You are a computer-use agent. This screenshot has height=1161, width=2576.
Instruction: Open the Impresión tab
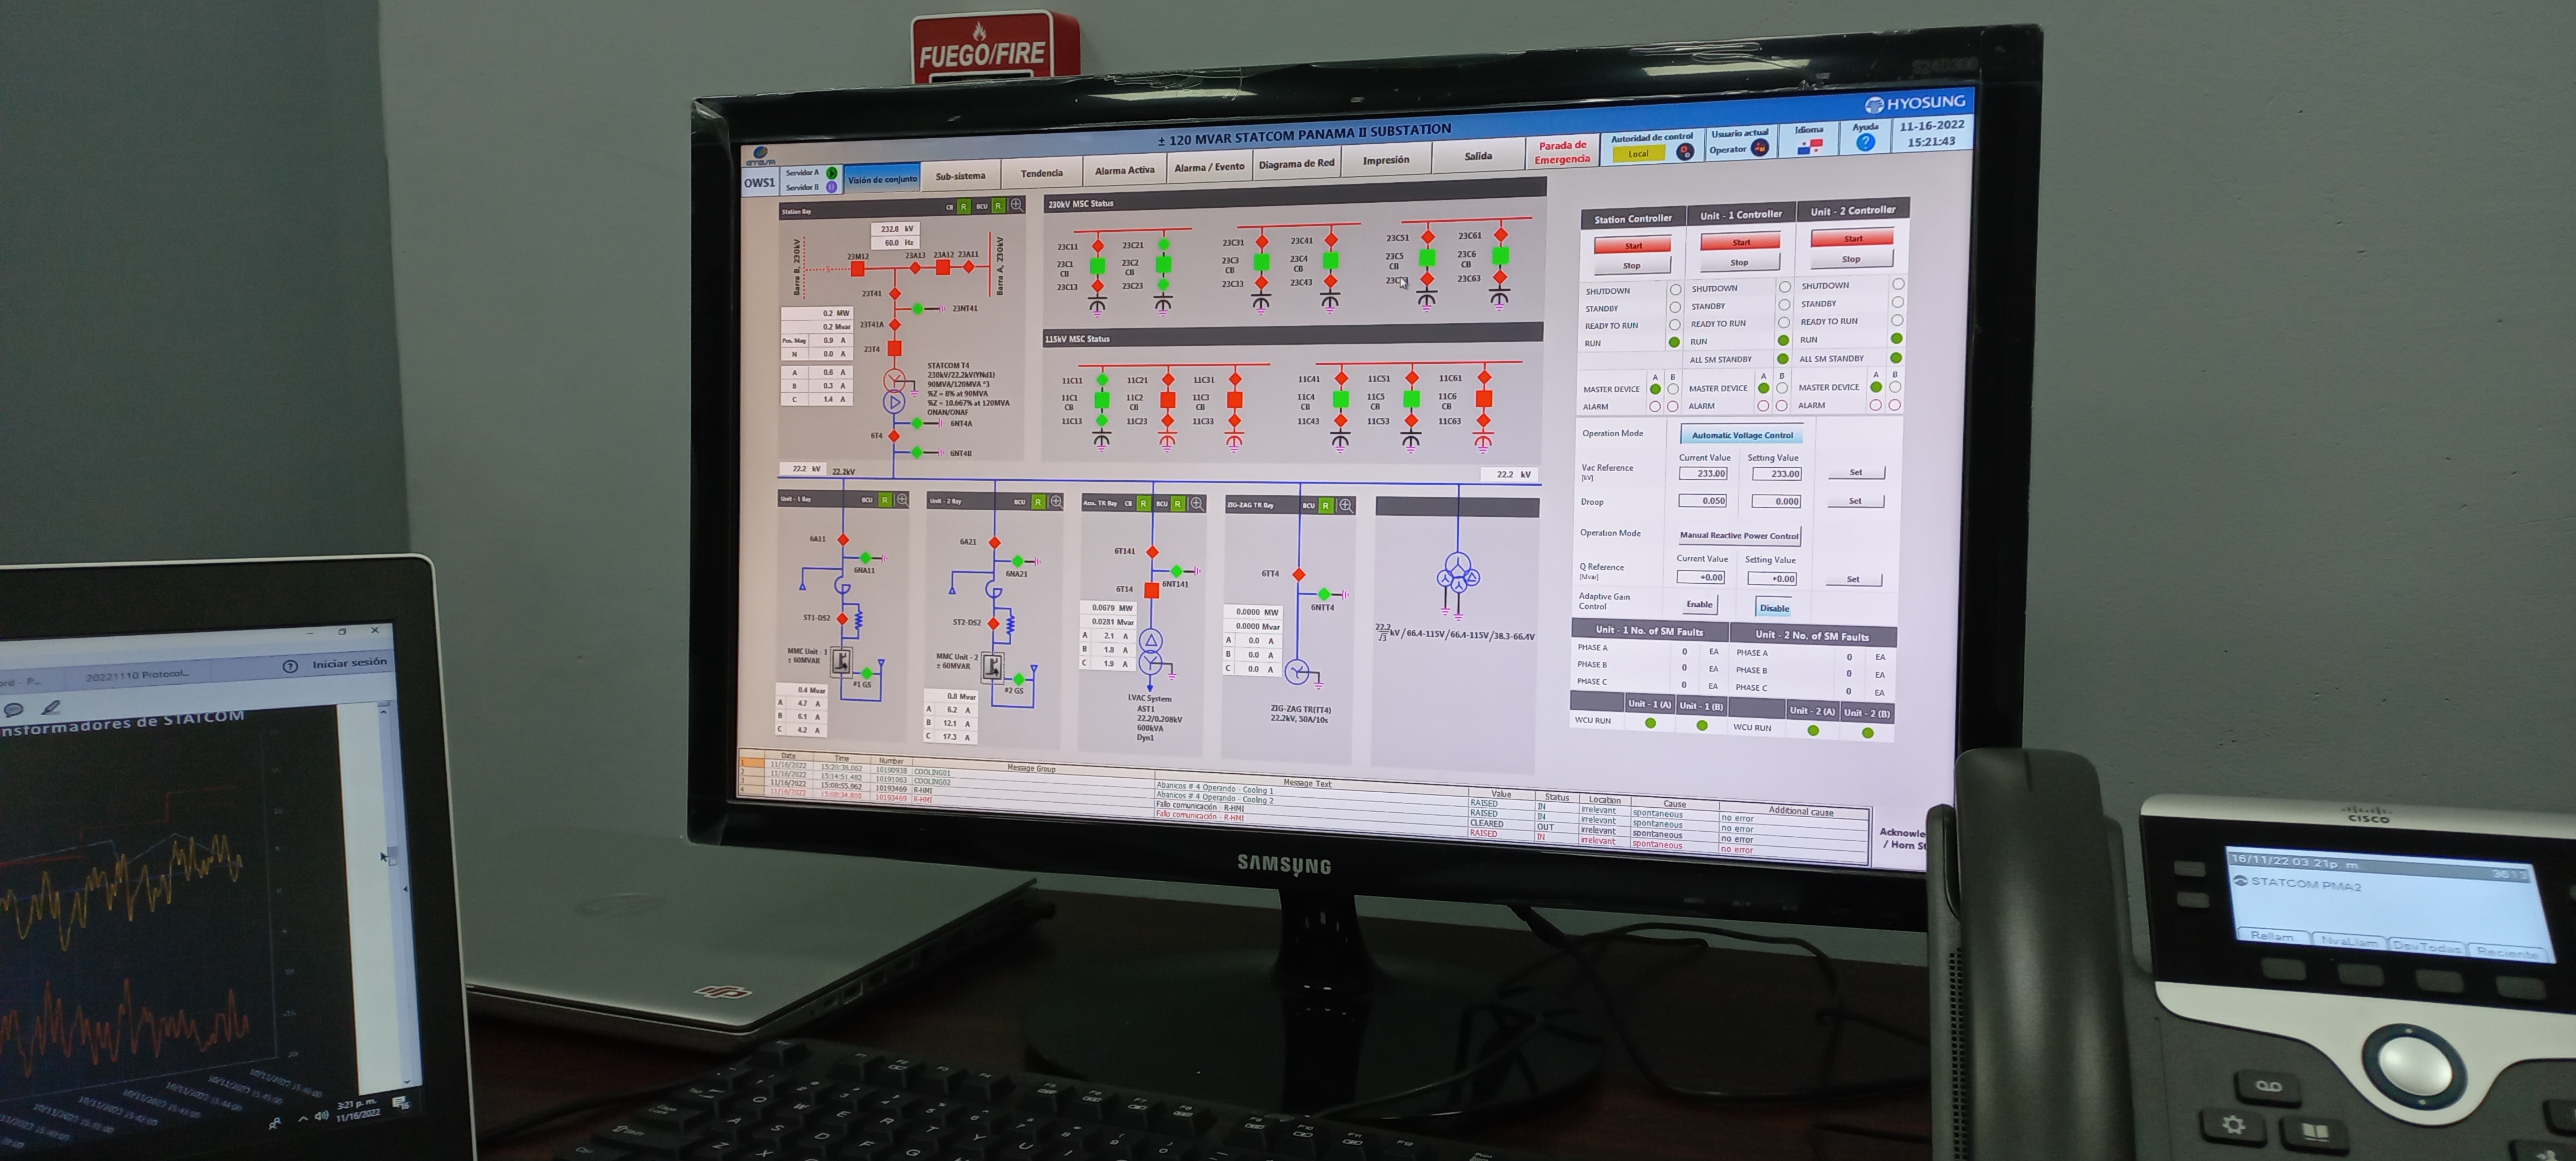[x=1386, y=160]
